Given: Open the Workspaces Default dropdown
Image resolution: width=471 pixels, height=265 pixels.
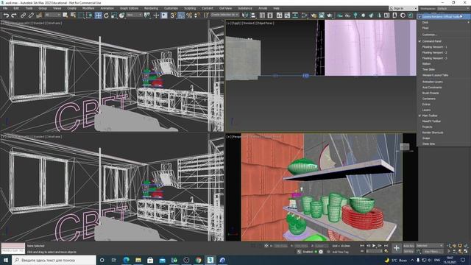Looking at the screenshot, I should click(454, 8).
